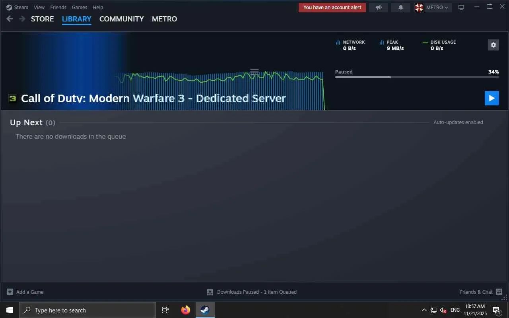Click the Add a Game plus icon

tap(10, 292)
